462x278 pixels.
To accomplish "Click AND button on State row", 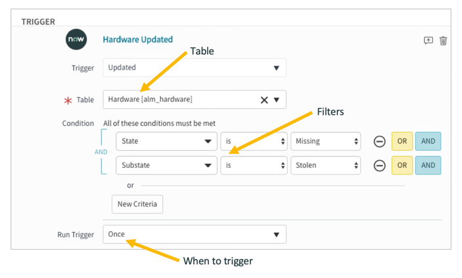I will (x=428, y=141).
